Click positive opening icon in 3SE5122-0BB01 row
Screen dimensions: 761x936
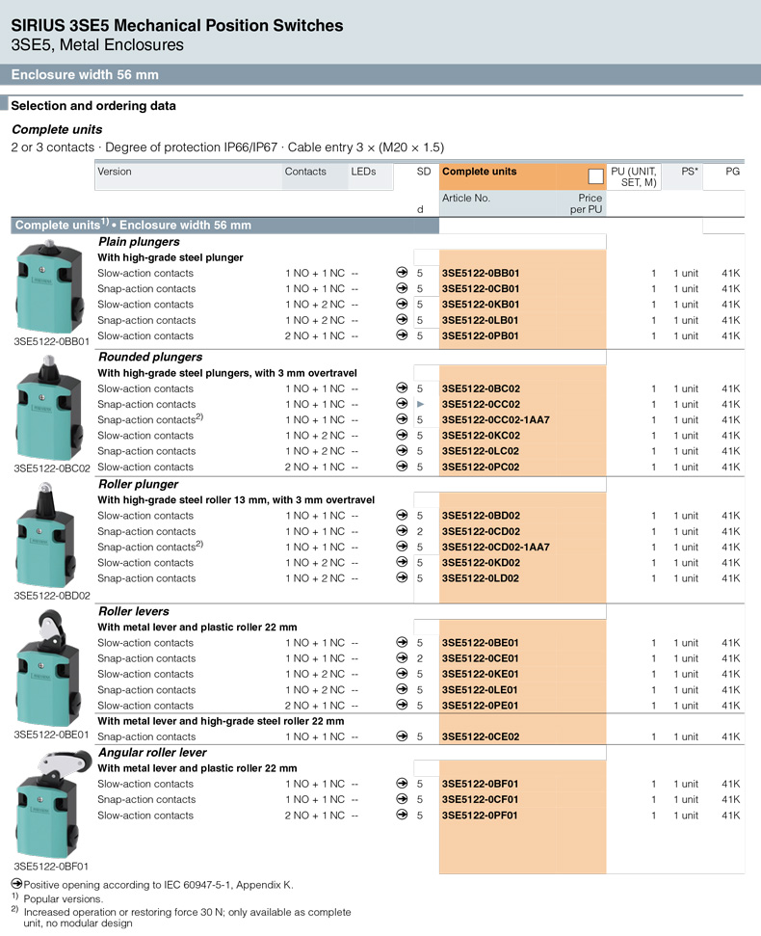coord(402,273)
